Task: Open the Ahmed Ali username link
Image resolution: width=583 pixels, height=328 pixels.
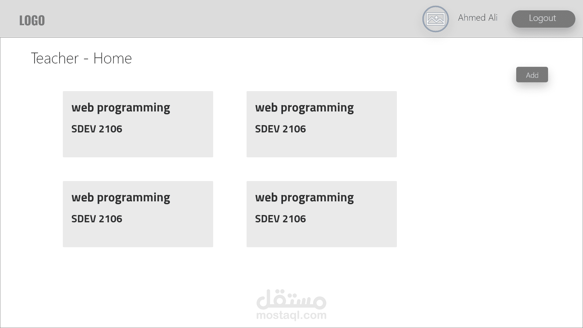Action: pos(478,18)
